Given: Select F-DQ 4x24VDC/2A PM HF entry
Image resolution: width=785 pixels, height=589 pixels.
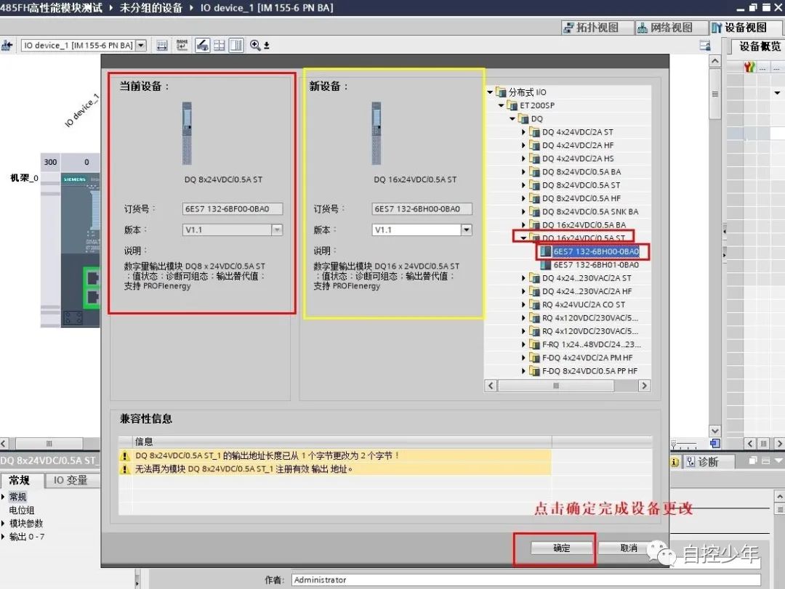Looking at the screenshot, I should coord(587,358).
